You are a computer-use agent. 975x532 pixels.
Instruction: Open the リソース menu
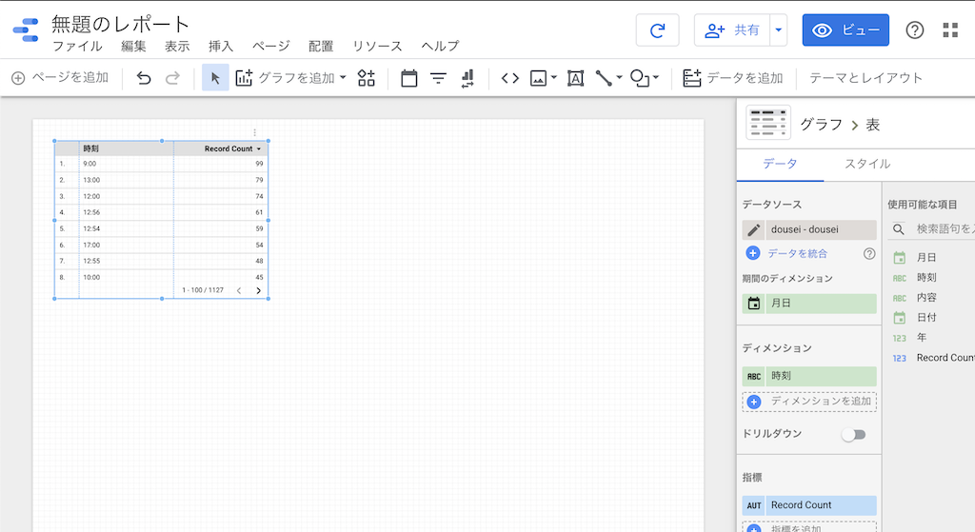click(377, 46)
